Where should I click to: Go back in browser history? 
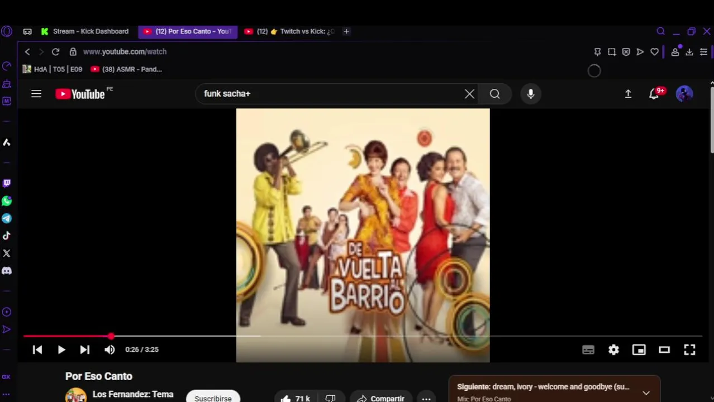coord(27,51)
